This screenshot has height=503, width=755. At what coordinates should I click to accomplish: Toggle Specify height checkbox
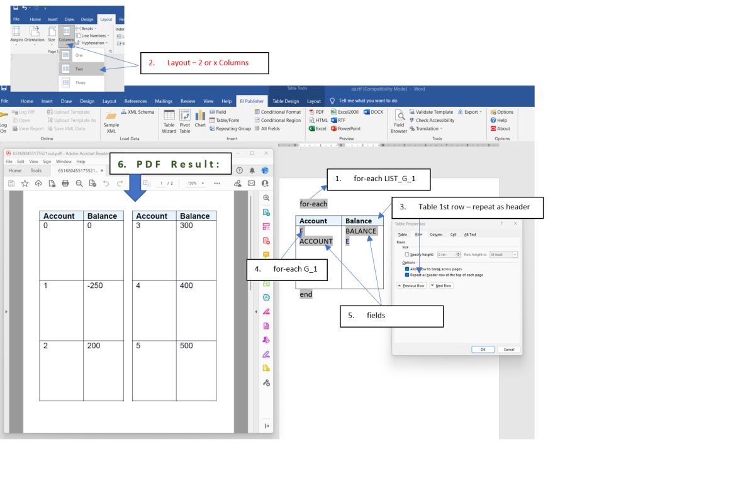(407, 254)
